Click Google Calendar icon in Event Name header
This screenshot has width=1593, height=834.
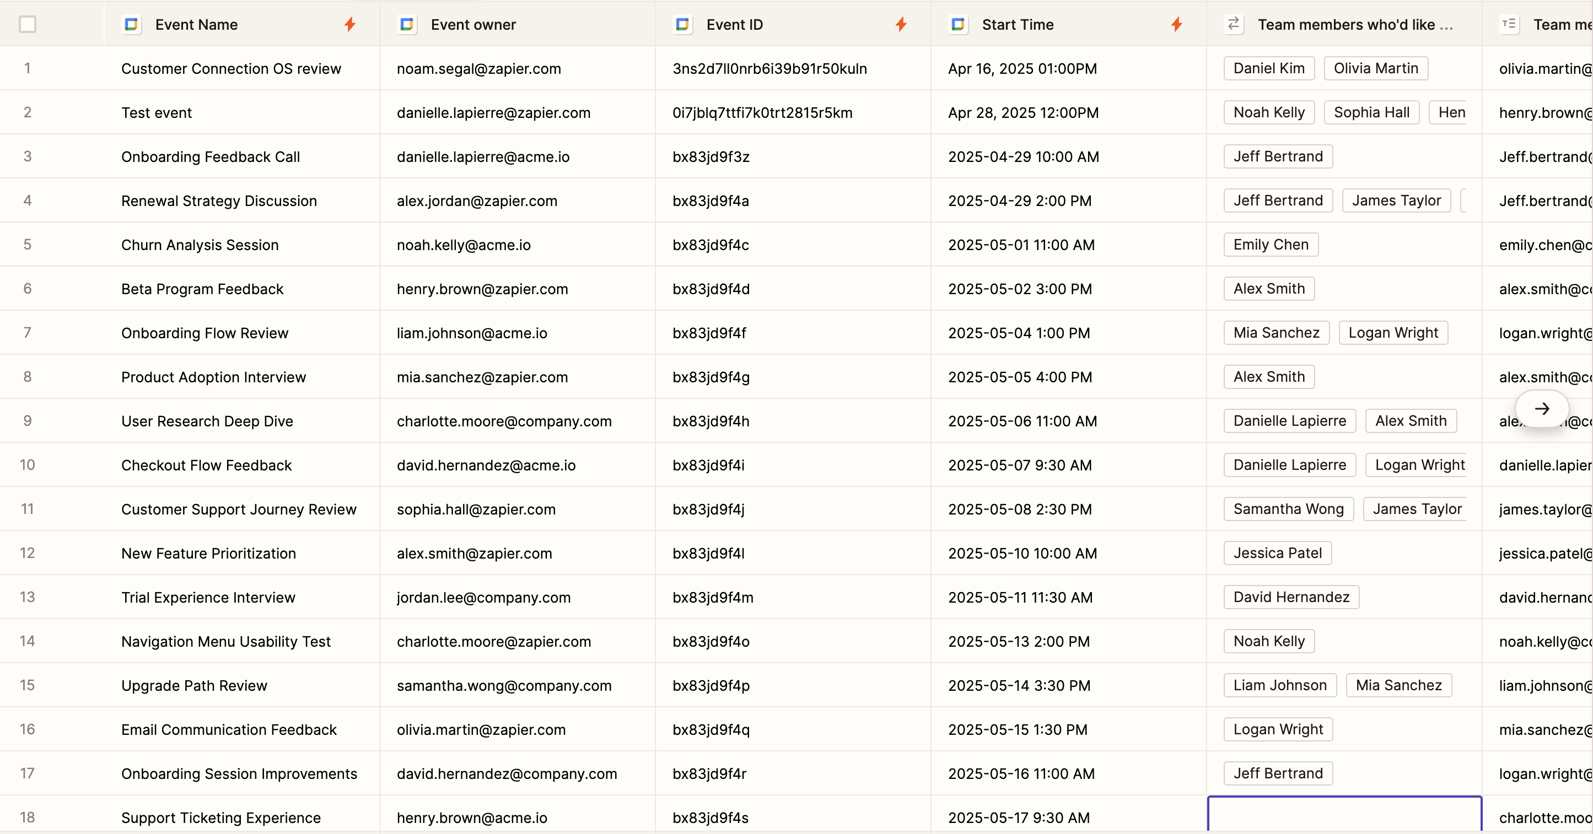pos(131,25)
